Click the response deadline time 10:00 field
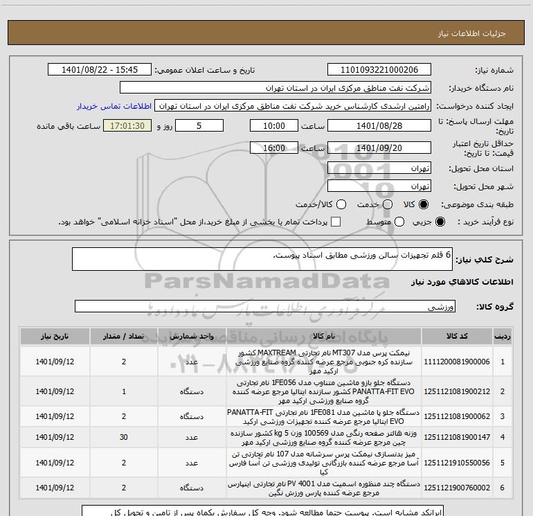This screenshot has width=533, height=516. pyautogui.click(x=274, y=125)
